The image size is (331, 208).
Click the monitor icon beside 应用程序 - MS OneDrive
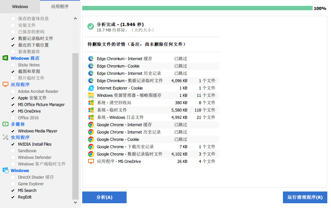91,161
